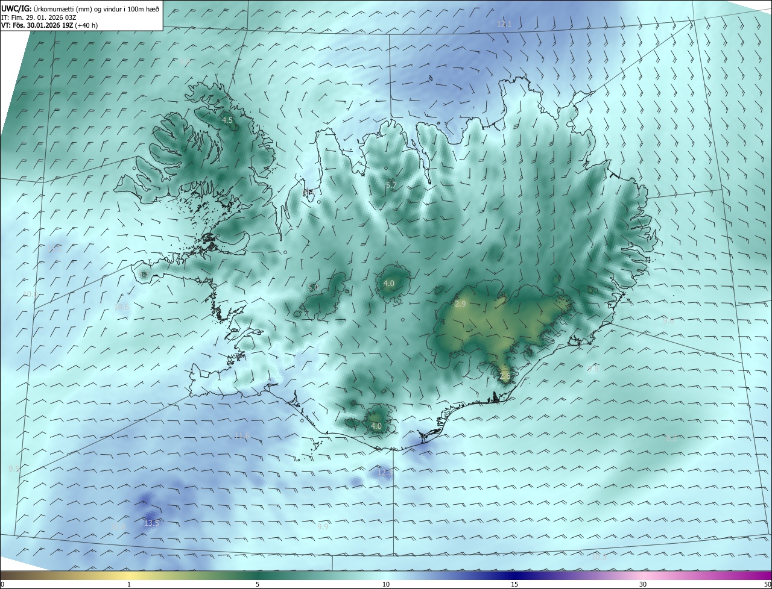This screenshot has width=772, height=589.
Task: Click the 'VT: Fös. 30.01.2026 19Z (+40 h)' line
Action: pos(49,25)
